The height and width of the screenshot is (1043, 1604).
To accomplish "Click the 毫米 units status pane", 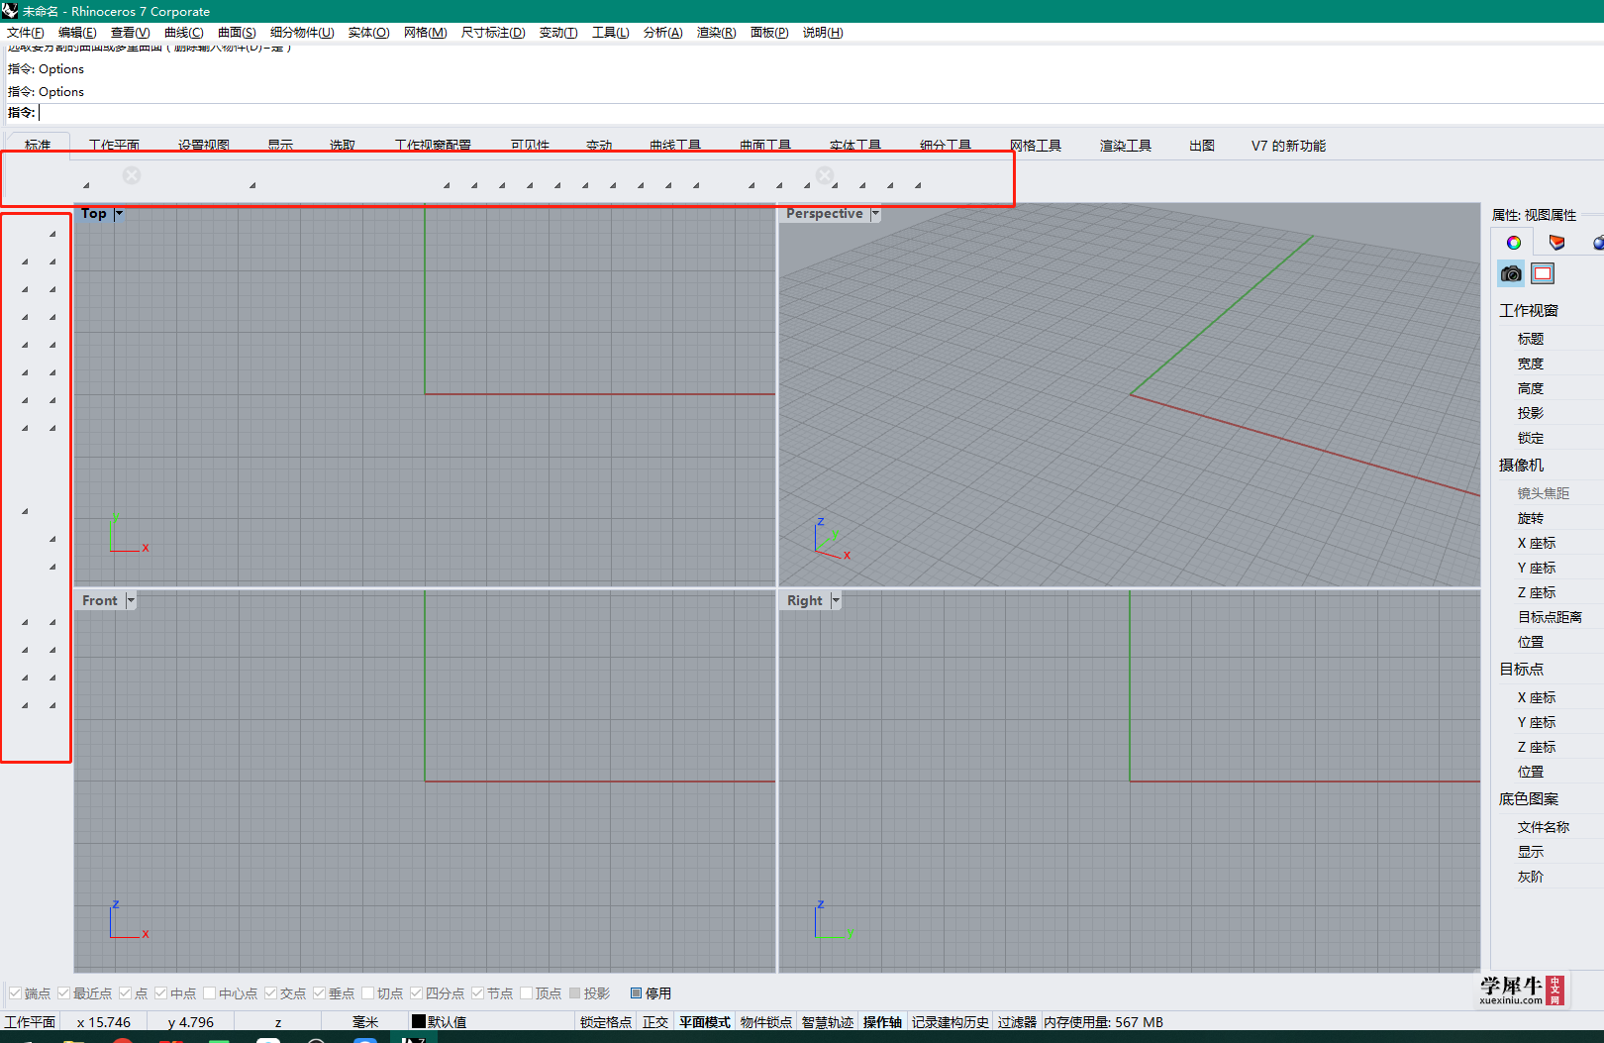I will point(365,1021).
